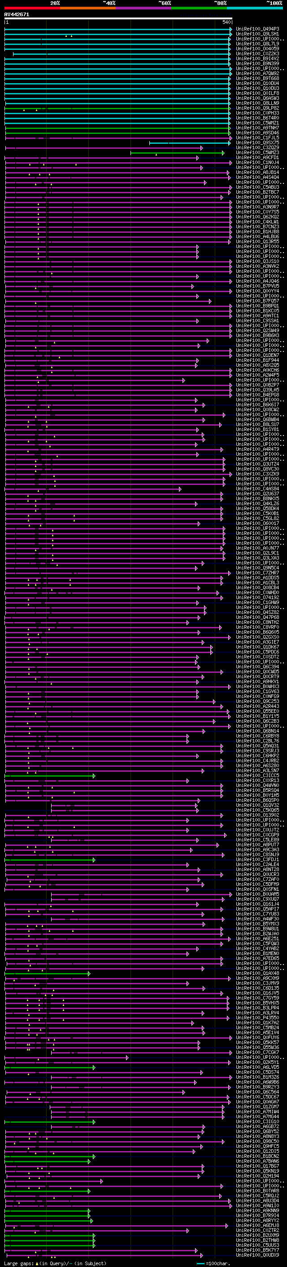
Task: Click UniRef100_A9W1I0 label
Action: click(257, 1206)
